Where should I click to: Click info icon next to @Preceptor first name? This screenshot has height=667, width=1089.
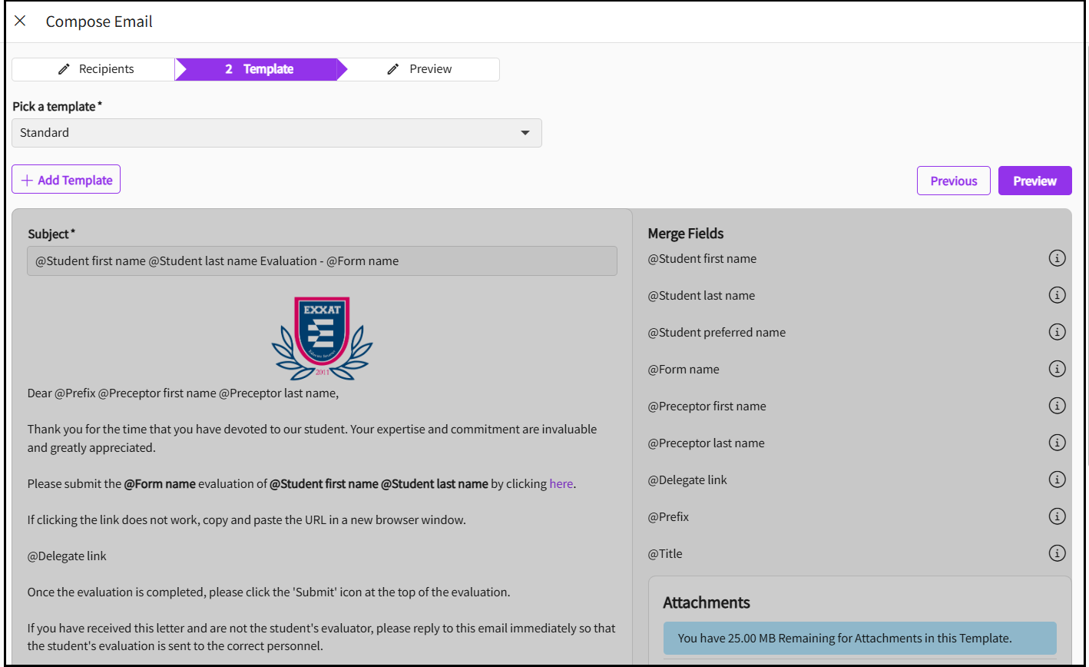tap(1057, 406)
